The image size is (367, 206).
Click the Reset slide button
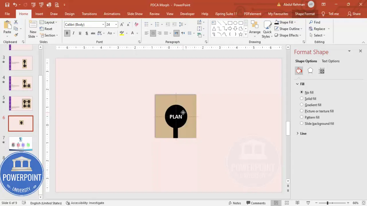coord(46,29)
